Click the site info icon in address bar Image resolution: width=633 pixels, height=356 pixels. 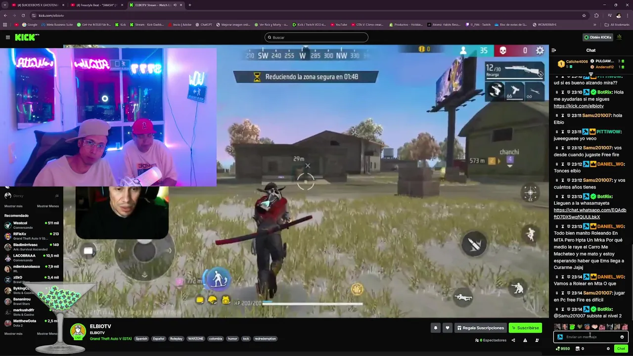34,15
